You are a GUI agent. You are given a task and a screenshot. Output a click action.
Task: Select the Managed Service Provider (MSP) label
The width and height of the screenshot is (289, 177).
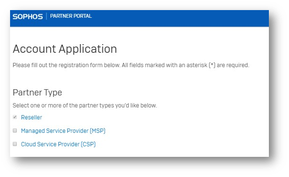[x=63, y=131]
